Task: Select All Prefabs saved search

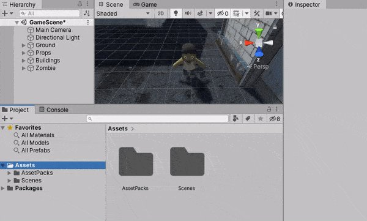Action: click(35, 151)
